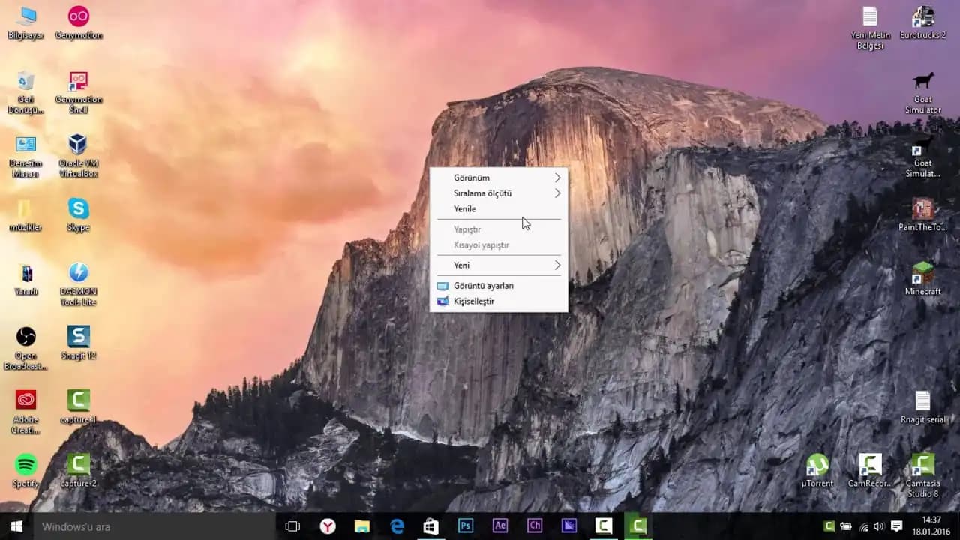Launch After Effects from the taskbar

[x=500, y=526]
